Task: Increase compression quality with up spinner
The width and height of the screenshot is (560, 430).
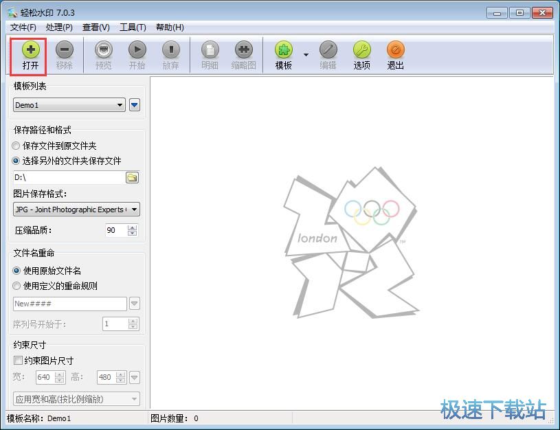Action: (133, 227)
